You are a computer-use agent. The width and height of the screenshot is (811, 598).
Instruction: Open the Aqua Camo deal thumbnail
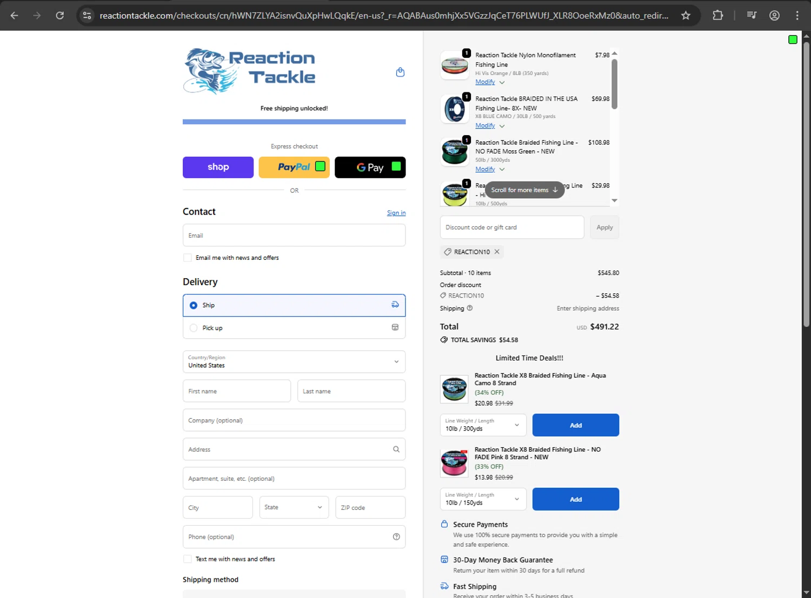coord(454,389)
